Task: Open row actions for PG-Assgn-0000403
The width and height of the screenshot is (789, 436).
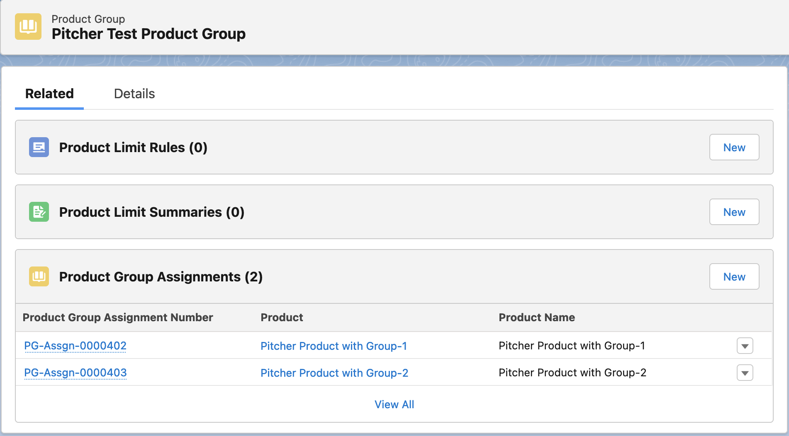Action: [x=745, y=373]
